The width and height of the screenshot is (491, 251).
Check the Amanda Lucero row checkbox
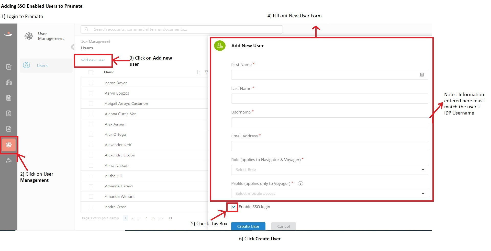tap(91, 186)
